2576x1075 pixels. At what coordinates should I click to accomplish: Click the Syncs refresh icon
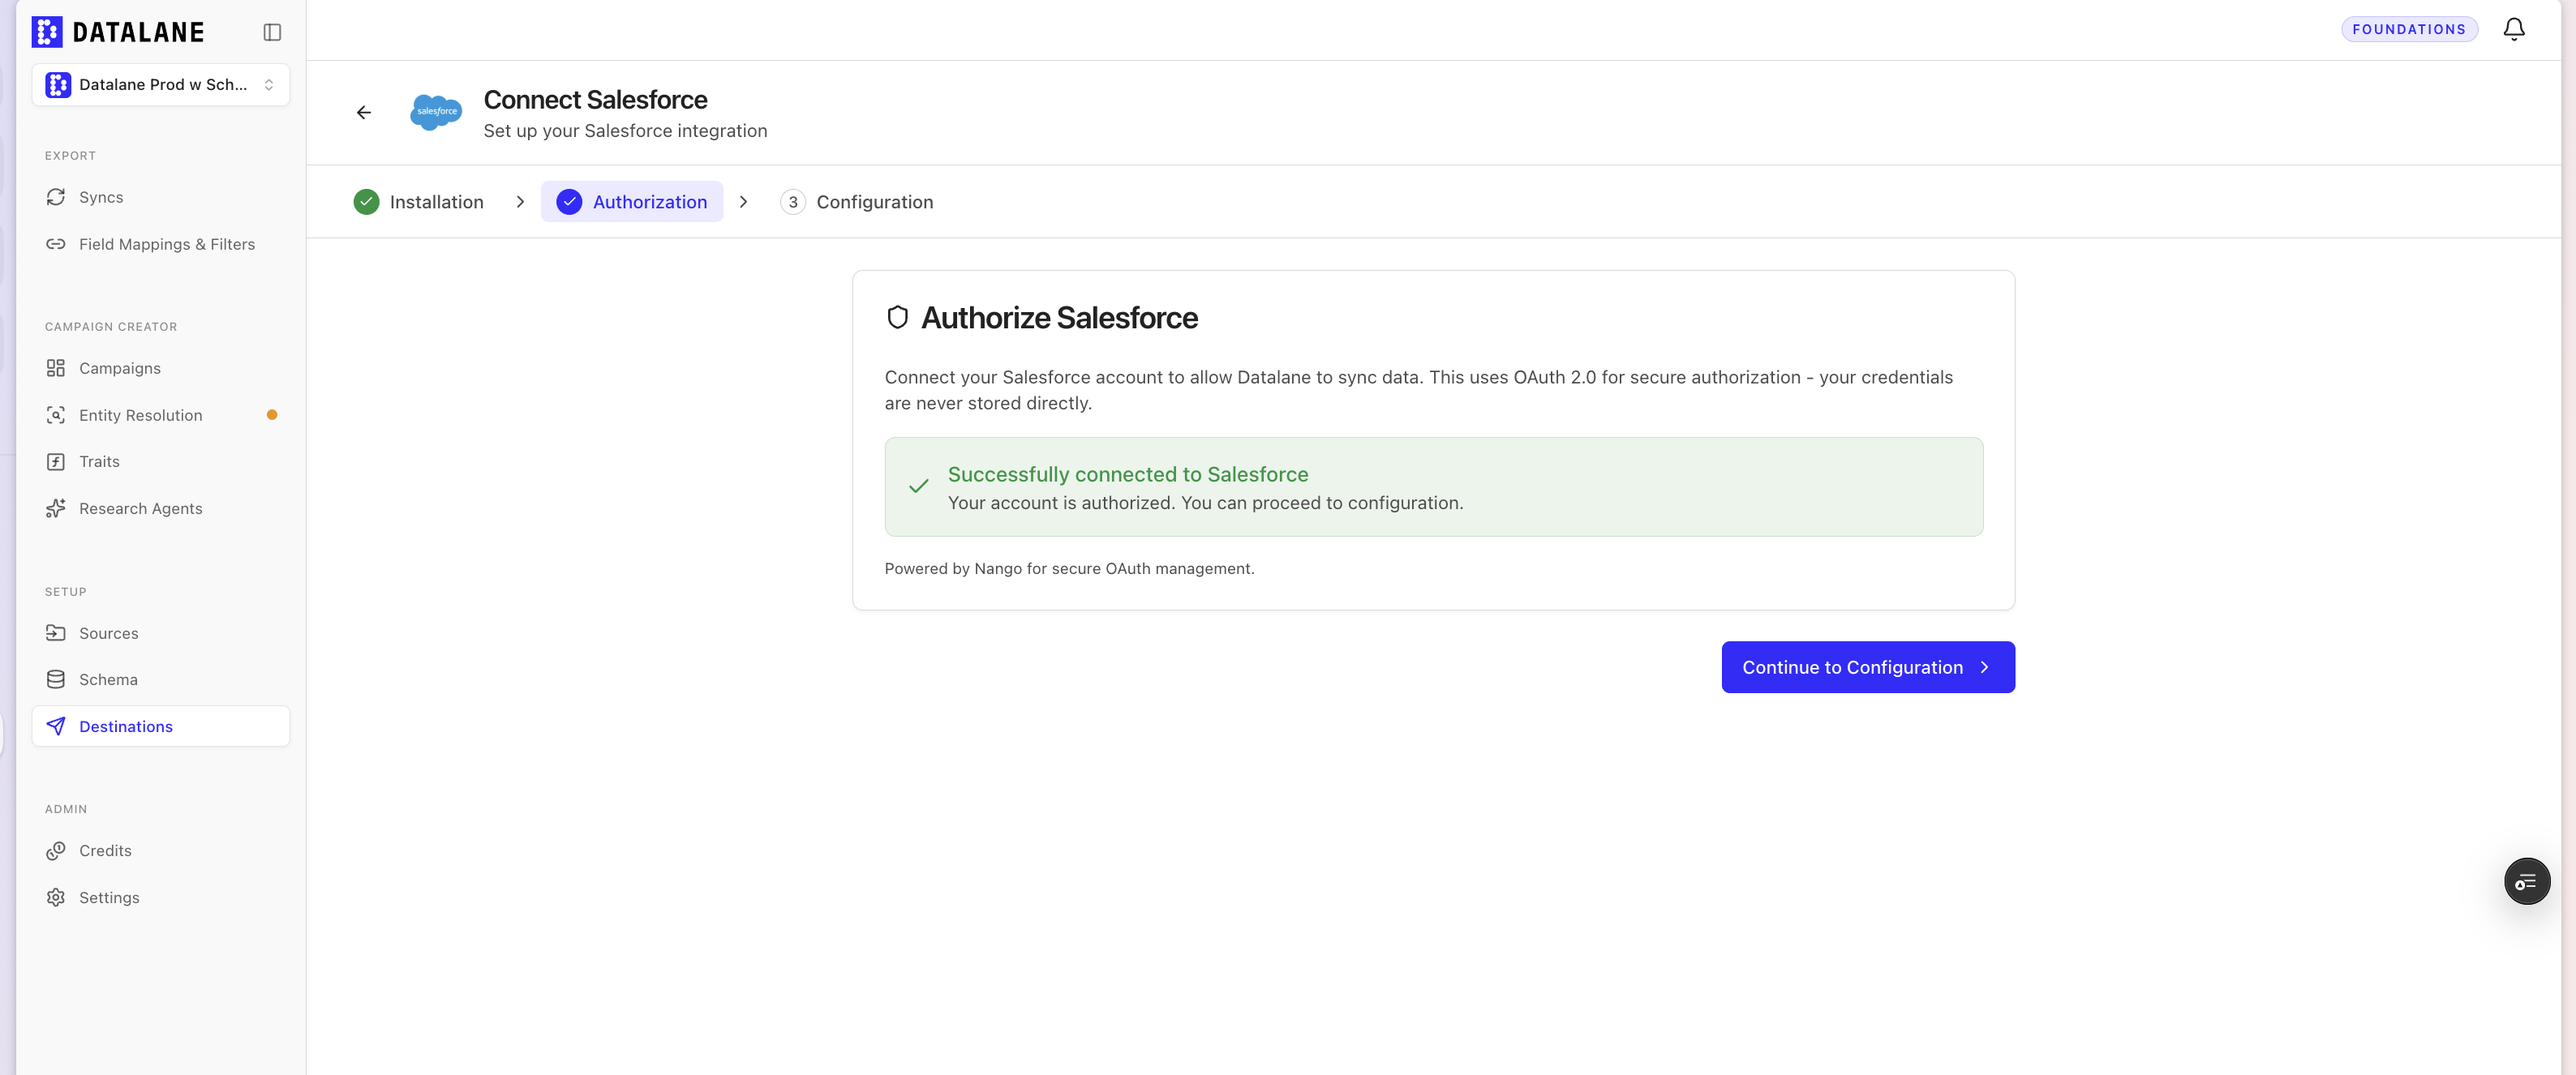pos(56,197)
